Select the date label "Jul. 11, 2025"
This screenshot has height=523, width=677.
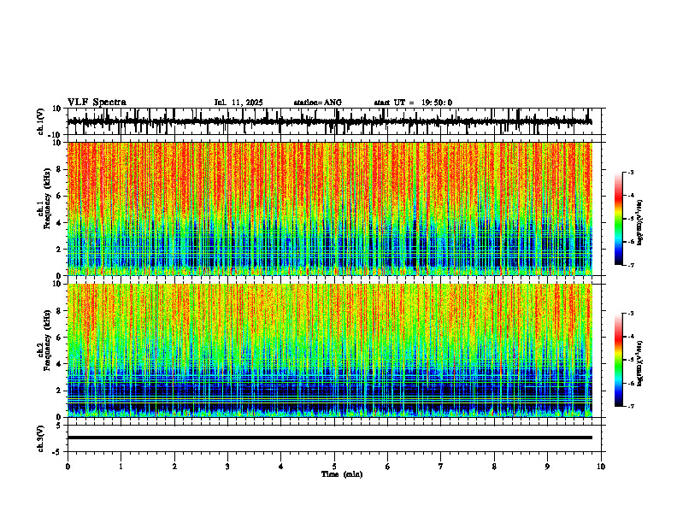tap(238, 103)
